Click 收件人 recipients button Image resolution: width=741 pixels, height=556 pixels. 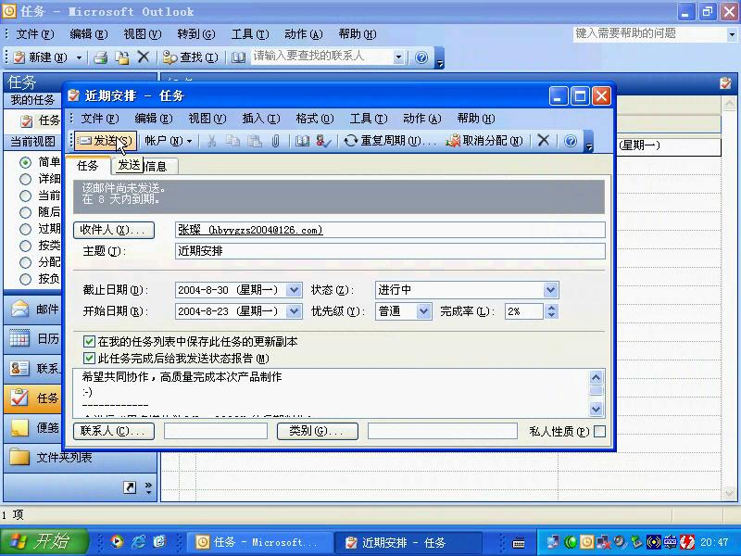[x=114, y=230]
